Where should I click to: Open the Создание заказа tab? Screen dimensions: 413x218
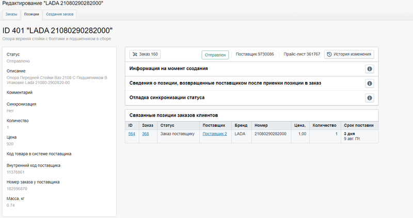pos(60,14)
